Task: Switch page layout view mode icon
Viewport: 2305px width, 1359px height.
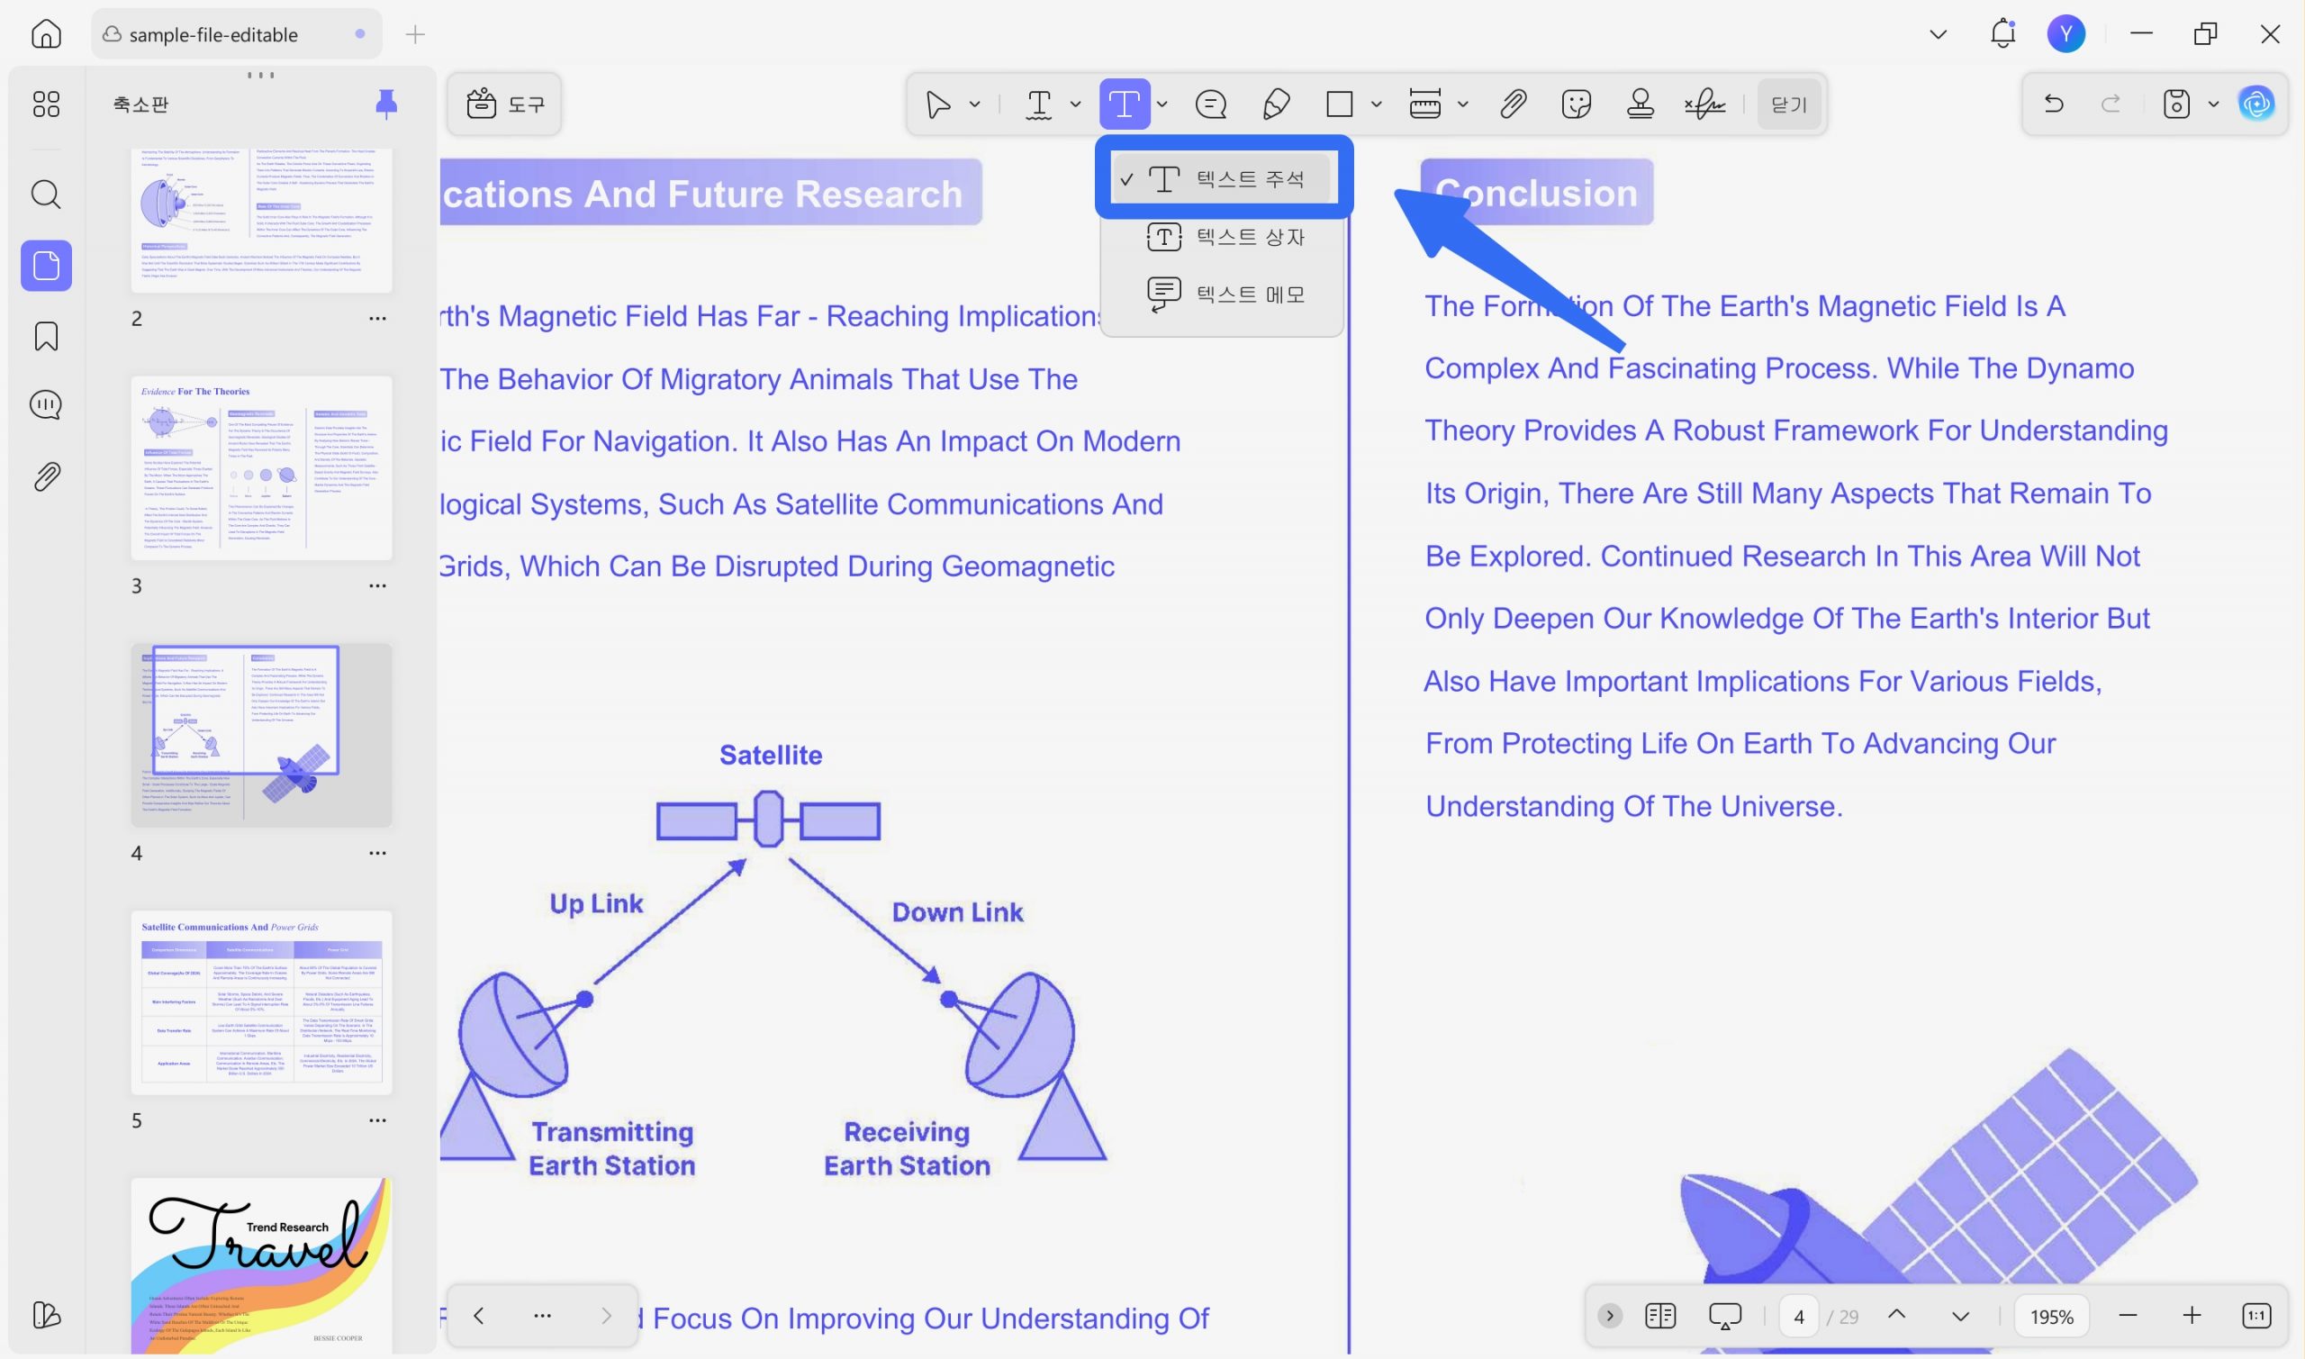Action: tap(1659, 1316)
